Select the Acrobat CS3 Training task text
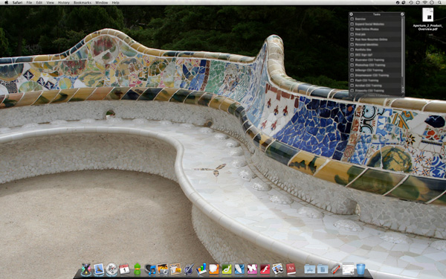The width and height of the screenshot is (446, 279). click(x=369, y=86)
